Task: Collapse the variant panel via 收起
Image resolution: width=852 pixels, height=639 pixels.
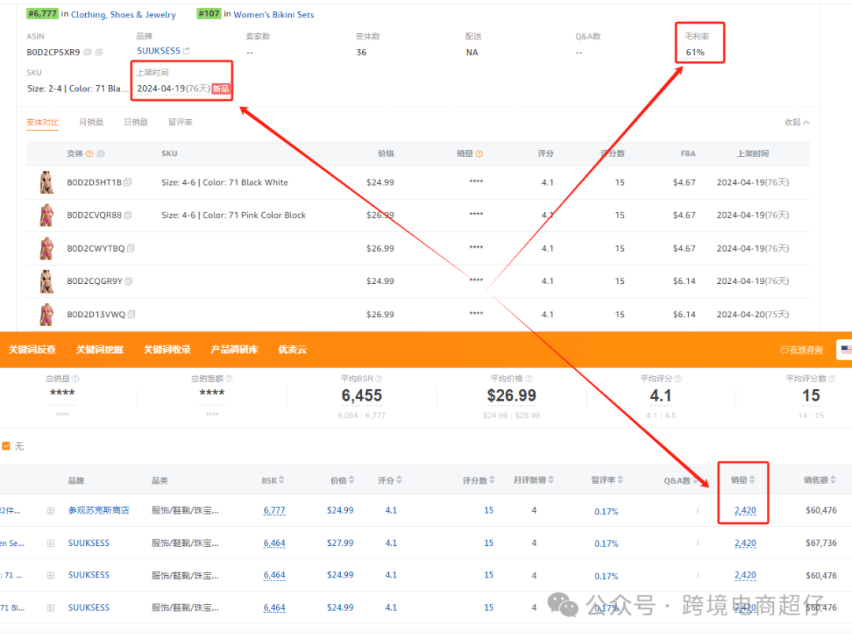Action: point(796,122)
